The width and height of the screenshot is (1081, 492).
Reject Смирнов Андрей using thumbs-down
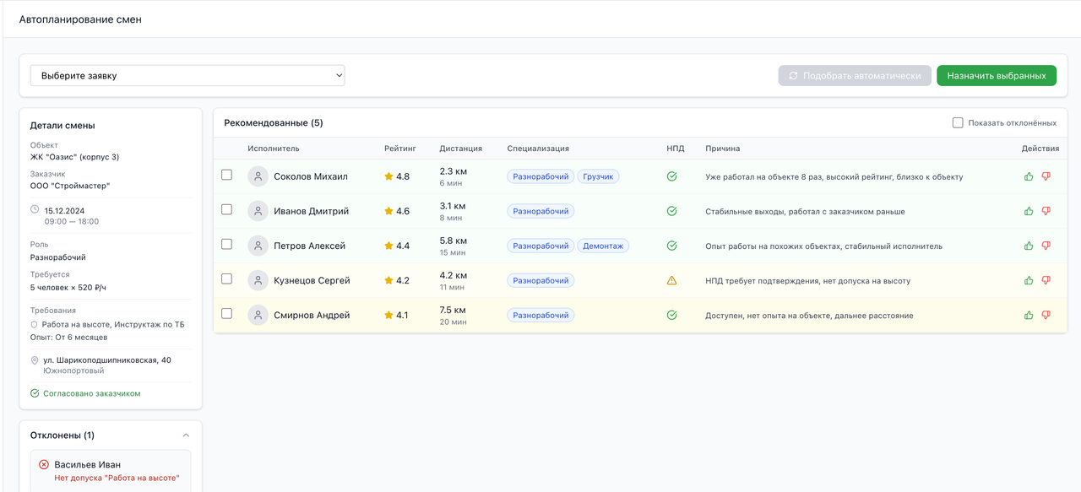coord(1046,315)
